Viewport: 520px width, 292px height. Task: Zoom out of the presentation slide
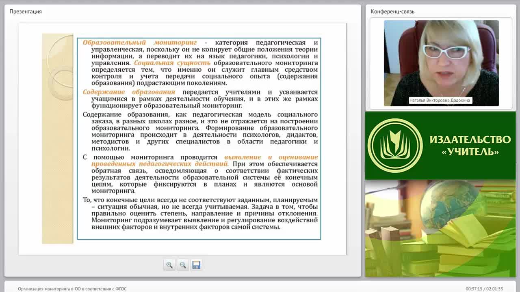[183, 265]
